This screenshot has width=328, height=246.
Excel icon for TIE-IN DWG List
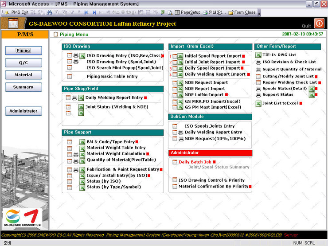(x=258, y=55)
